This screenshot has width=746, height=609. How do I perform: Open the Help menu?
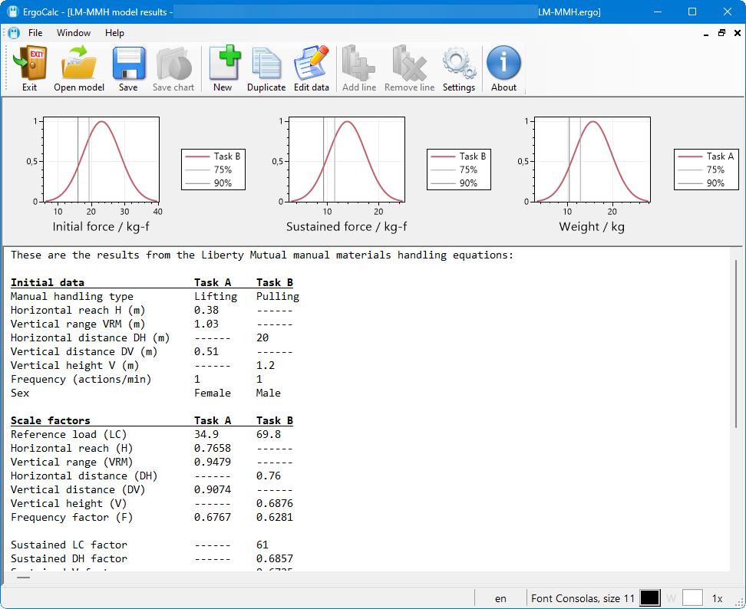(x=114, y=33)
